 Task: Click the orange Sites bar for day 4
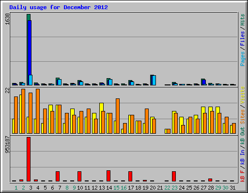click(x=38, y=111)
